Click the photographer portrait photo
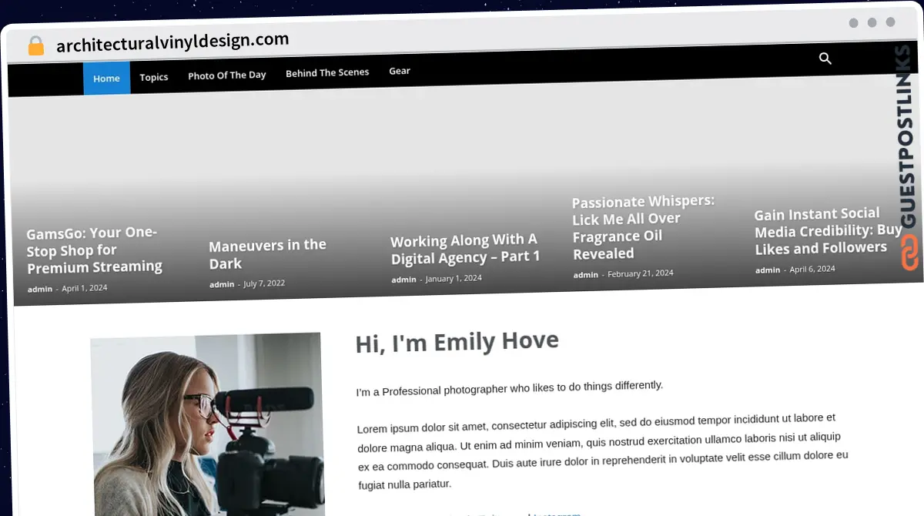Screen dimensions: 924x516 207,425
